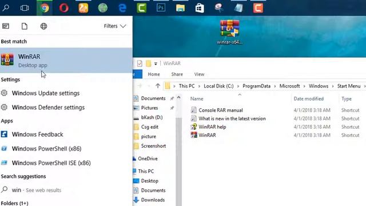The height and width of the screenshot is (206, 366).
Task: Open the Csg edit folder
Action: pos(150,127)
